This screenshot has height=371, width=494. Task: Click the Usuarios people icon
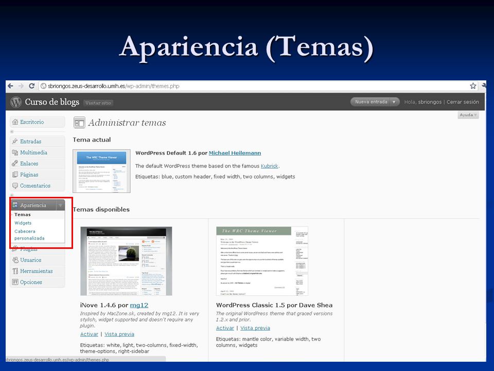pyautogui.click(x=15, y=260)
